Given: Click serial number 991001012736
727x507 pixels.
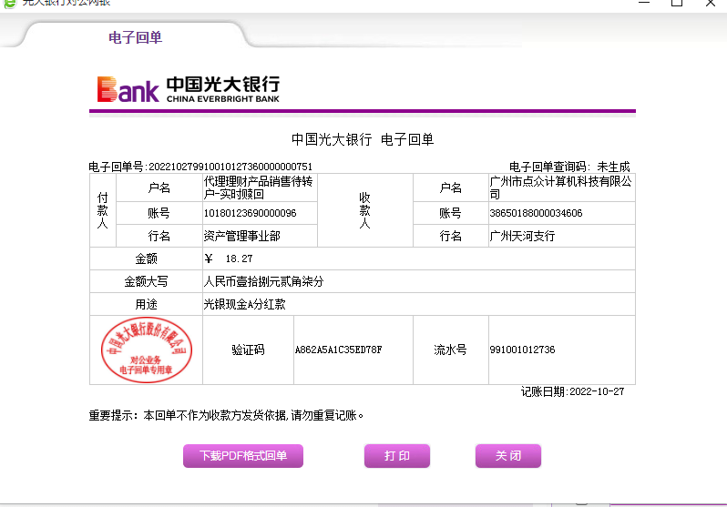Looking at the screenshot, I should tap(523, 350).
